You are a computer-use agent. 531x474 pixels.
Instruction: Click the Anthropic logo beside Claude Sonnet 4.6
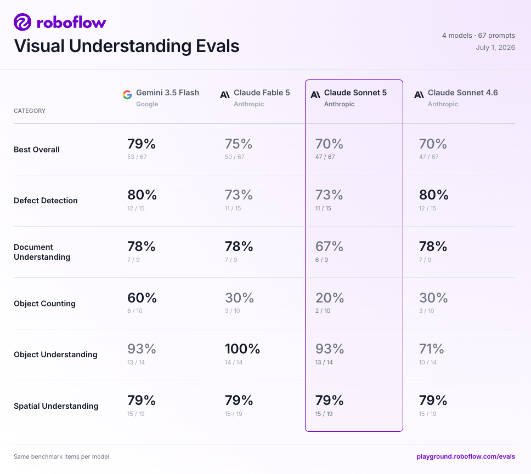pyautogui.click(x=419, y=95)
